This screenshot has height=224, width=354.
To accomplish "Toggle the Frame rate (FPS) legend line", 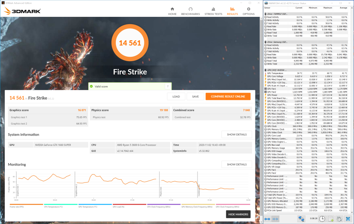I will tap(26, 206).
